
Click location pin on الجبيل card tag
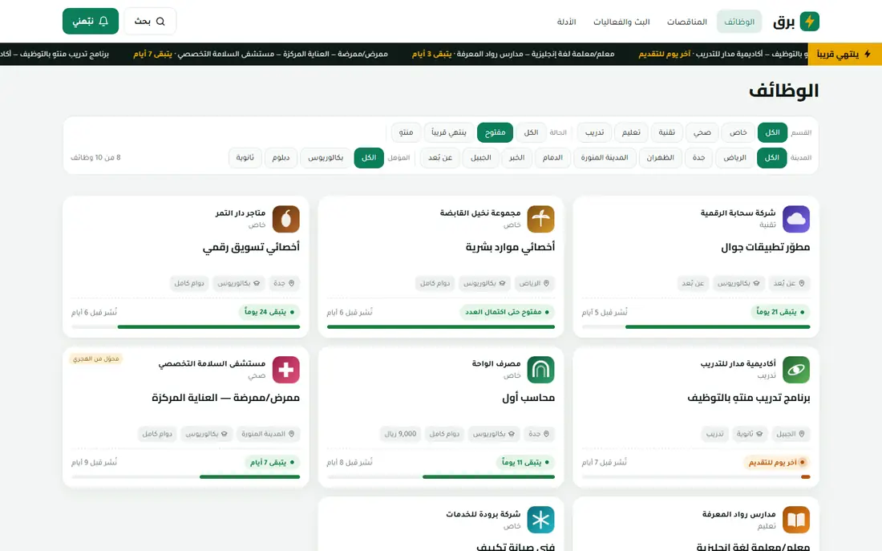802,434
